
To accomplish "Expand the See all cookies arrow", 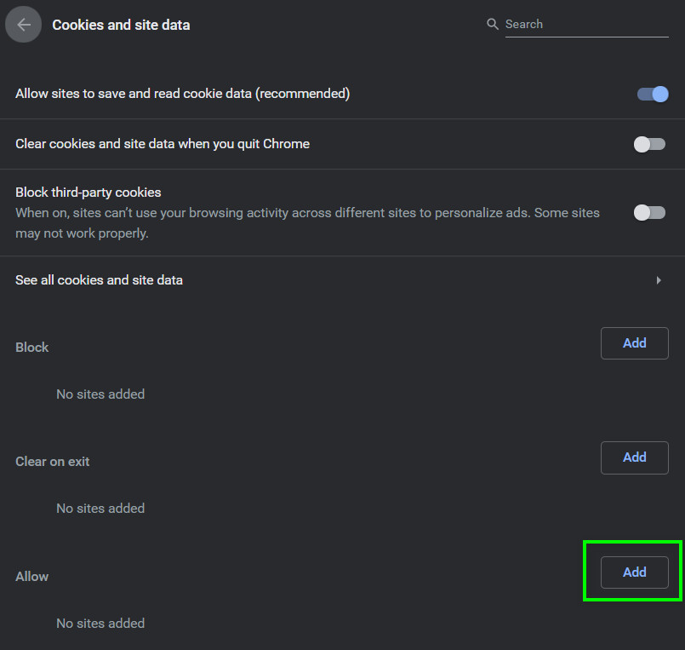I will pos(658,280).
